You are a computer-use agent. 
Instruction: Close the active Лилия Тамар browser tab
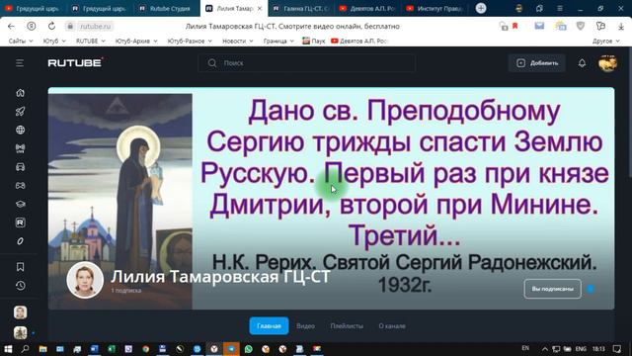tap(260, 8)
